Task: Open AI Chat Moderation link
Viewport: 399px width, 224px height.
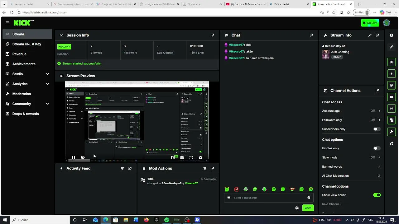Action: [x=351, y=176]
